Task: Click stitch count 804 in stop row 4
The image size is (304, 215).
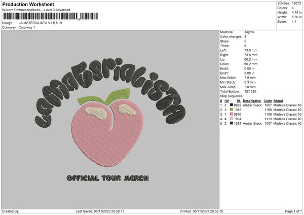Action: [238, 119]
